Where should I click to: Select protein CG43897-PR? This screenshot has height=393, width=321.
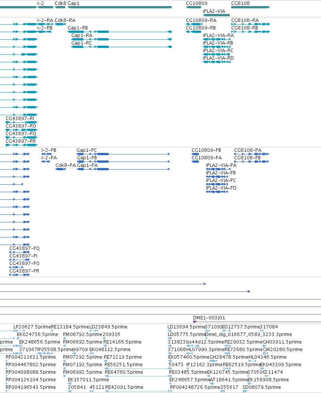[x=20, y=275]
